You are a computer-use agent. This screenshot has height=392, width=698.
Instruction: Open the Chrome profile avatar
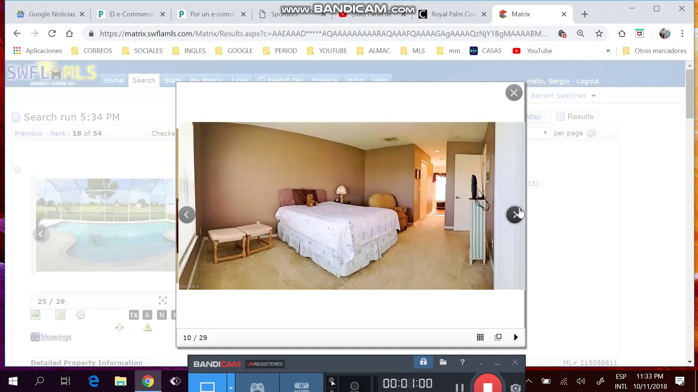[x=665, y=34]
